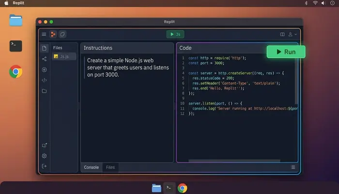The image size is (339, 194).
Task: Select the Files document icon in sidebar
Action: 45,48
